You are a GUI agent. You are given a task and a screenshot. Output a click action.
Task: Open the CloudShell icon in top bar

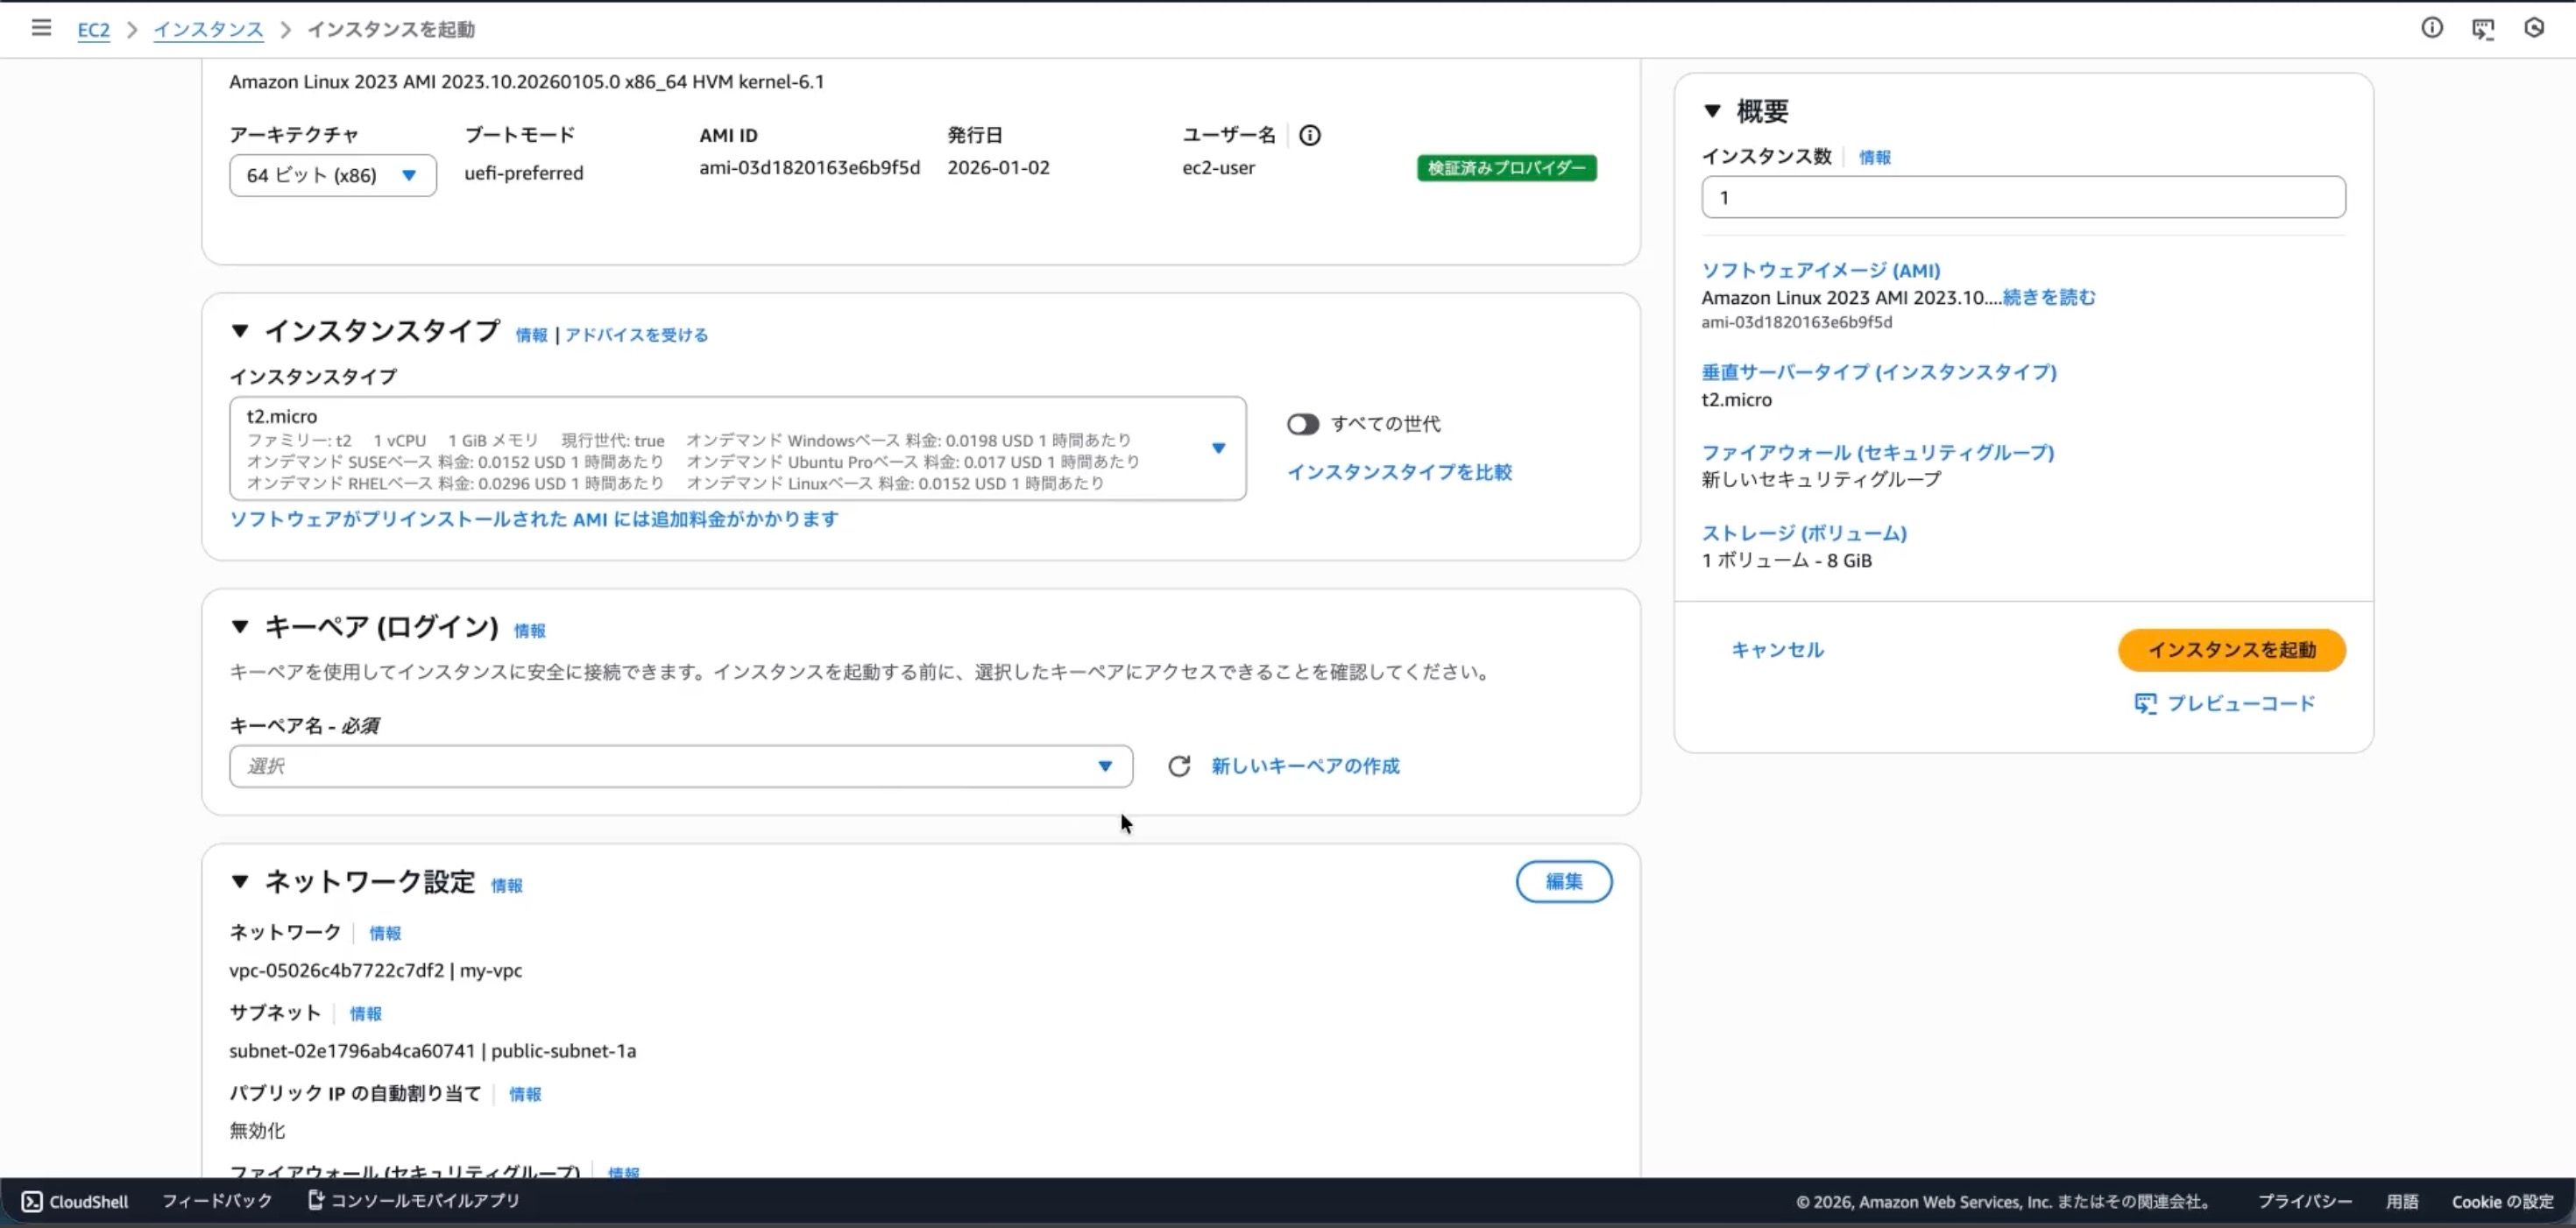point(2482,29)
